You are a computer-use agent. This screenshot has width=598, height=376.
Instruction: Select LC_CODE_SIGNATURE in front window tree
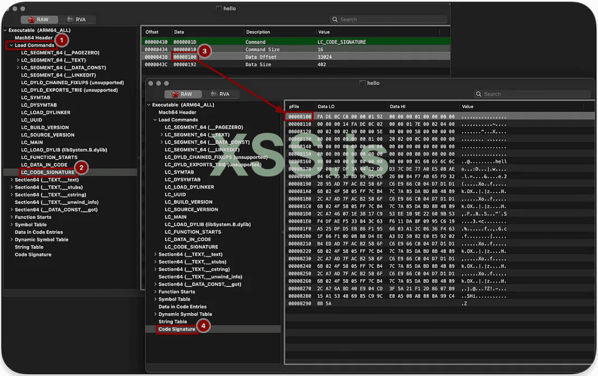191,247
